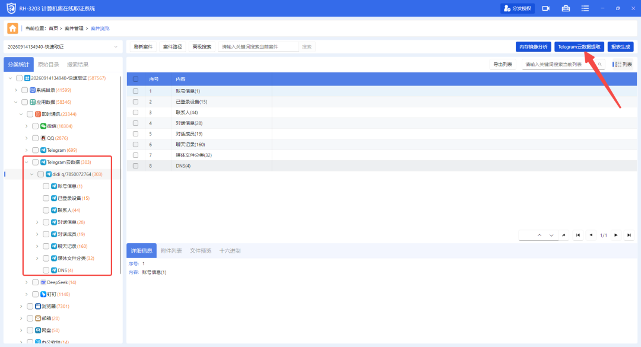This screenshot has width=641, height=347.
Task: Click the Telegram云数据提取 button
Action: coord(579,47)
